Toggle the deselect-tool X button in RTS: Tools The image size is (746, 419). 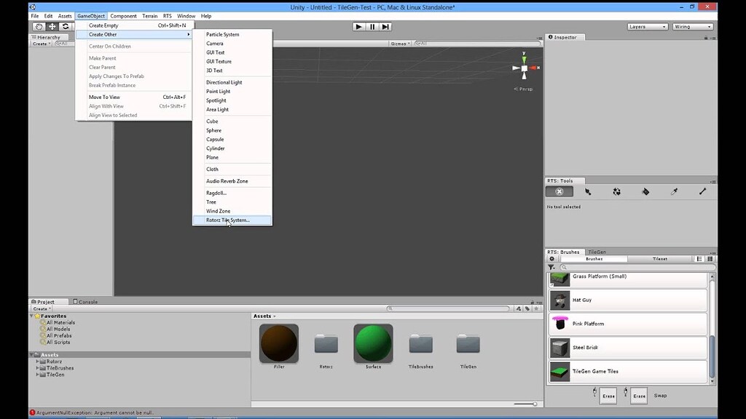pos(559,191)
